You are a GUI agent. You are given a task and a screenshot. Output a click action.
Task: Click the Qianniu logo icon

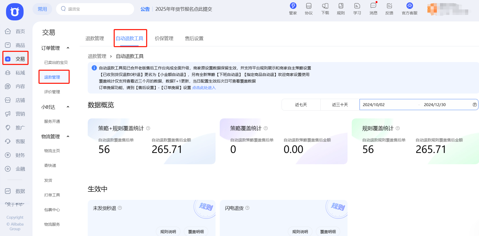tap(15, 12)
